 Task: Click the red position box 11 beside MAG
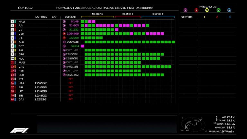12,62
